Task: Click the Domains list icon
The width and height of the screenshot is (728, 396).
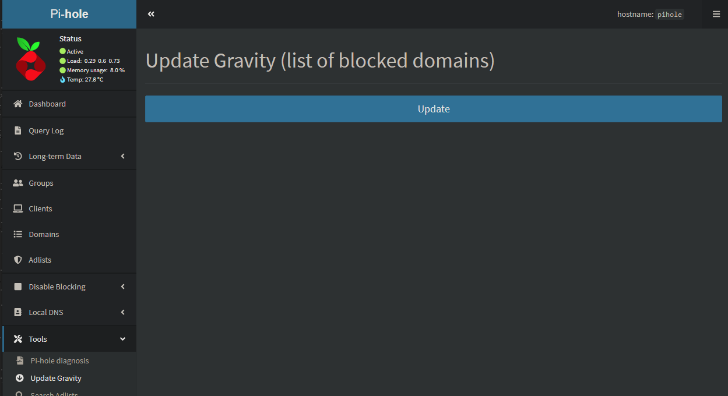Action: click(x=17, y=234)
